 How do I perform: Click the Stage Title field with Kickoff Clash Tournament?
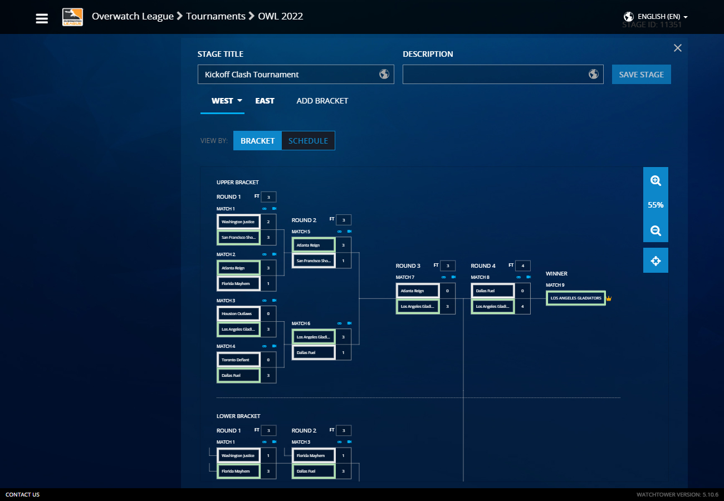point(296,75)
